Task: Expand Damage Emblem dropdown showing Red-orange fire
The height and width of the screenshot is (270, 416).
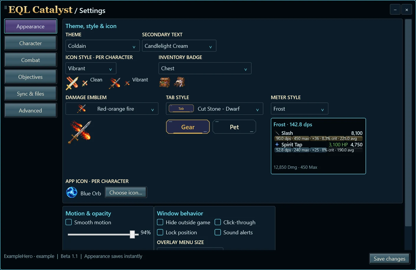Action: (112, 109)
